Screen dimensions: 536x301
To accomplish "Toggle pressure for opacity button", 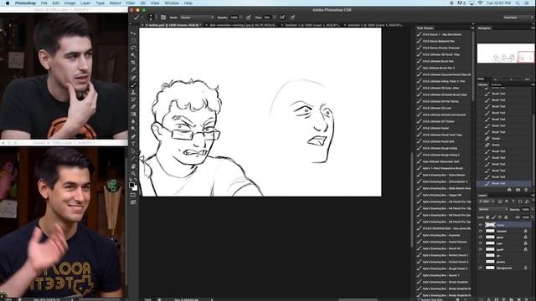I will click(249, 18).
